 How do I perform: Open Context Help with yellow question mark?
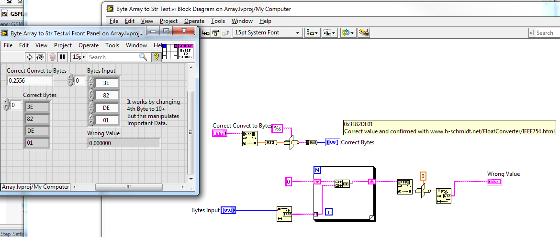click(156, 57)
